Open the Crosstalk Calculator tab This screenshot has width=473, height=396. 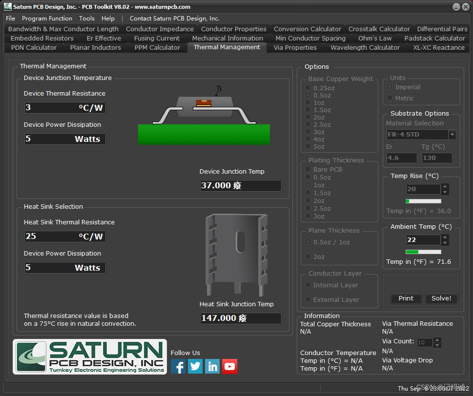tap(379, 29)
